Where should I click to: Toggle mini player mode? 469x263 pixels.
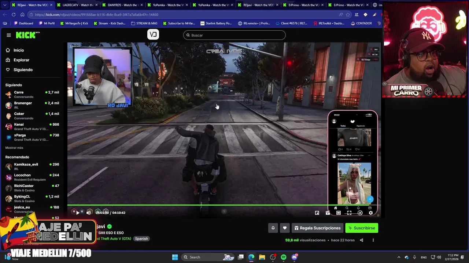tap(317, 213)
